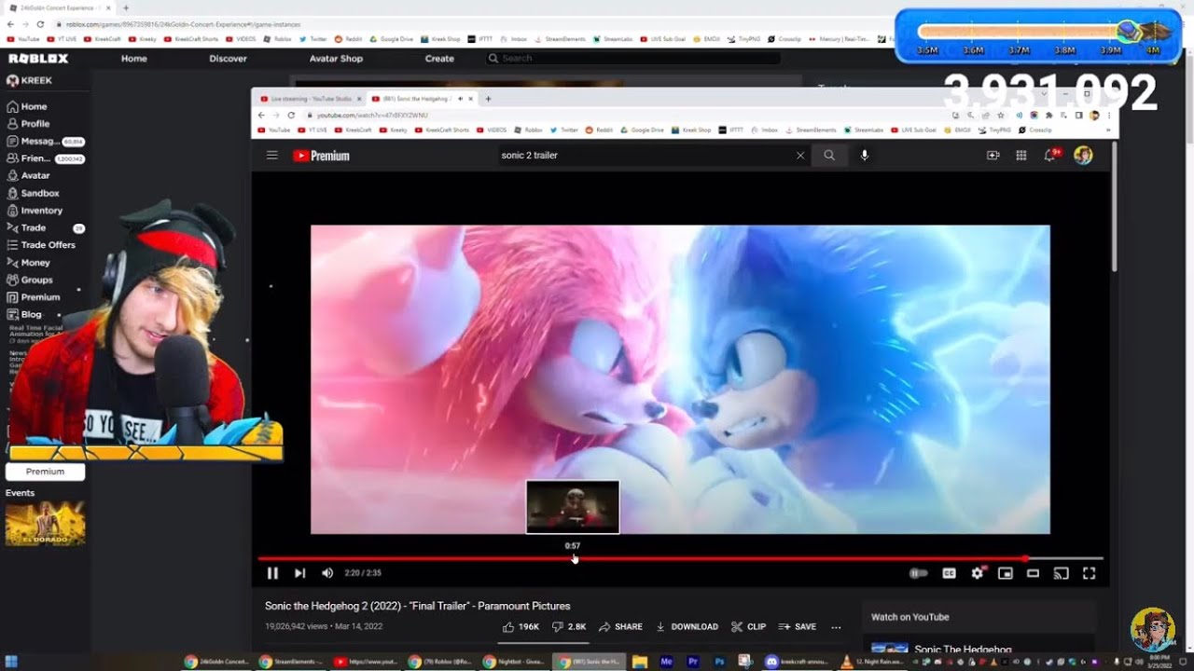Open the YouTube hamburger guide menu
The width and height of the screenshot is (1194, 671).
(272, 156)
